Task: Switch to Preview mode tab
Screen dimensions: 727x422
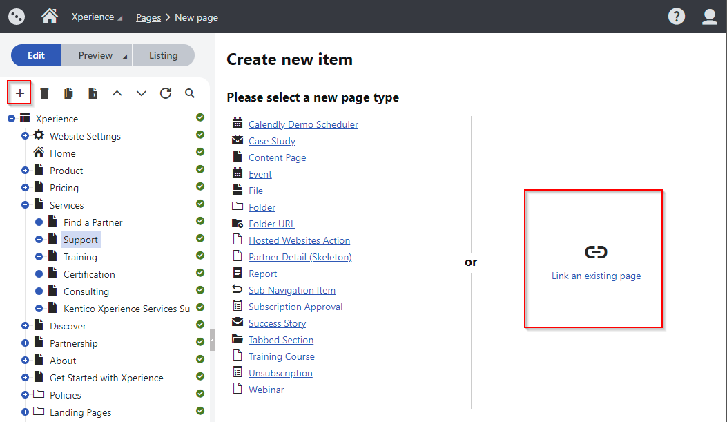Action: [x=95, y=55]
